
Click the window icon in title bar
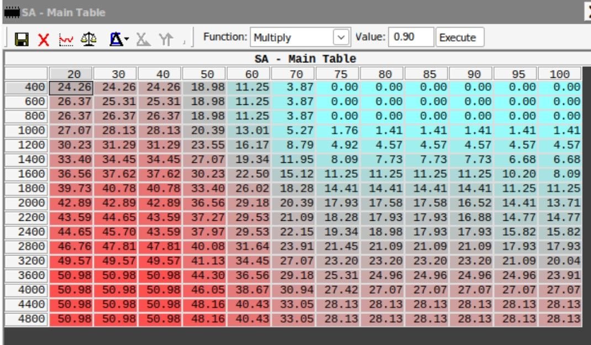click(x=12, y=12)
